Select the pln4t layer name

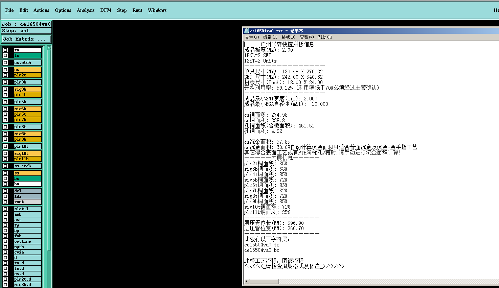27,95
